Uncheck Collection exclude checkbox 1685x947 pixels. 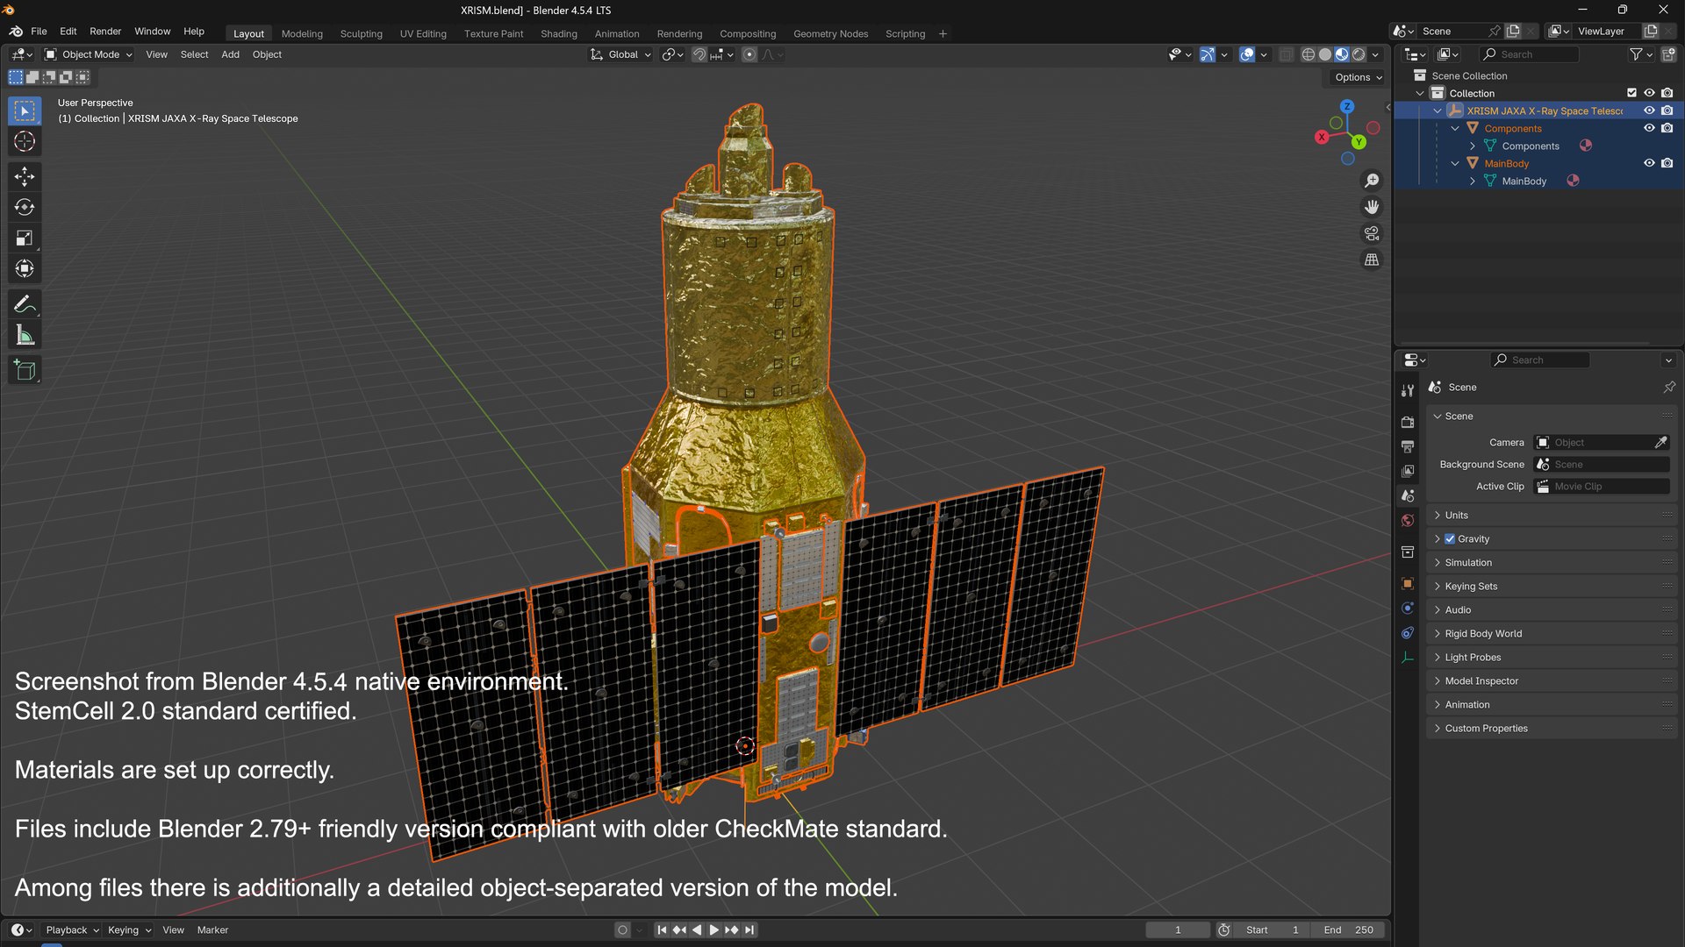click(x=1631, y=93)
